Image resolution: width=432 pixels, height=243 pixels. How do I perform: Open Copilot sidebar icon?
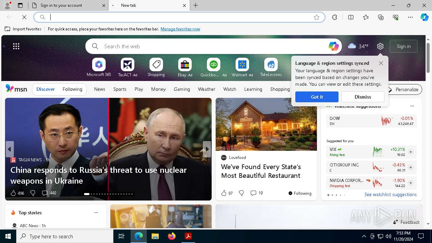pyautogui.click(x=425, y=17)
